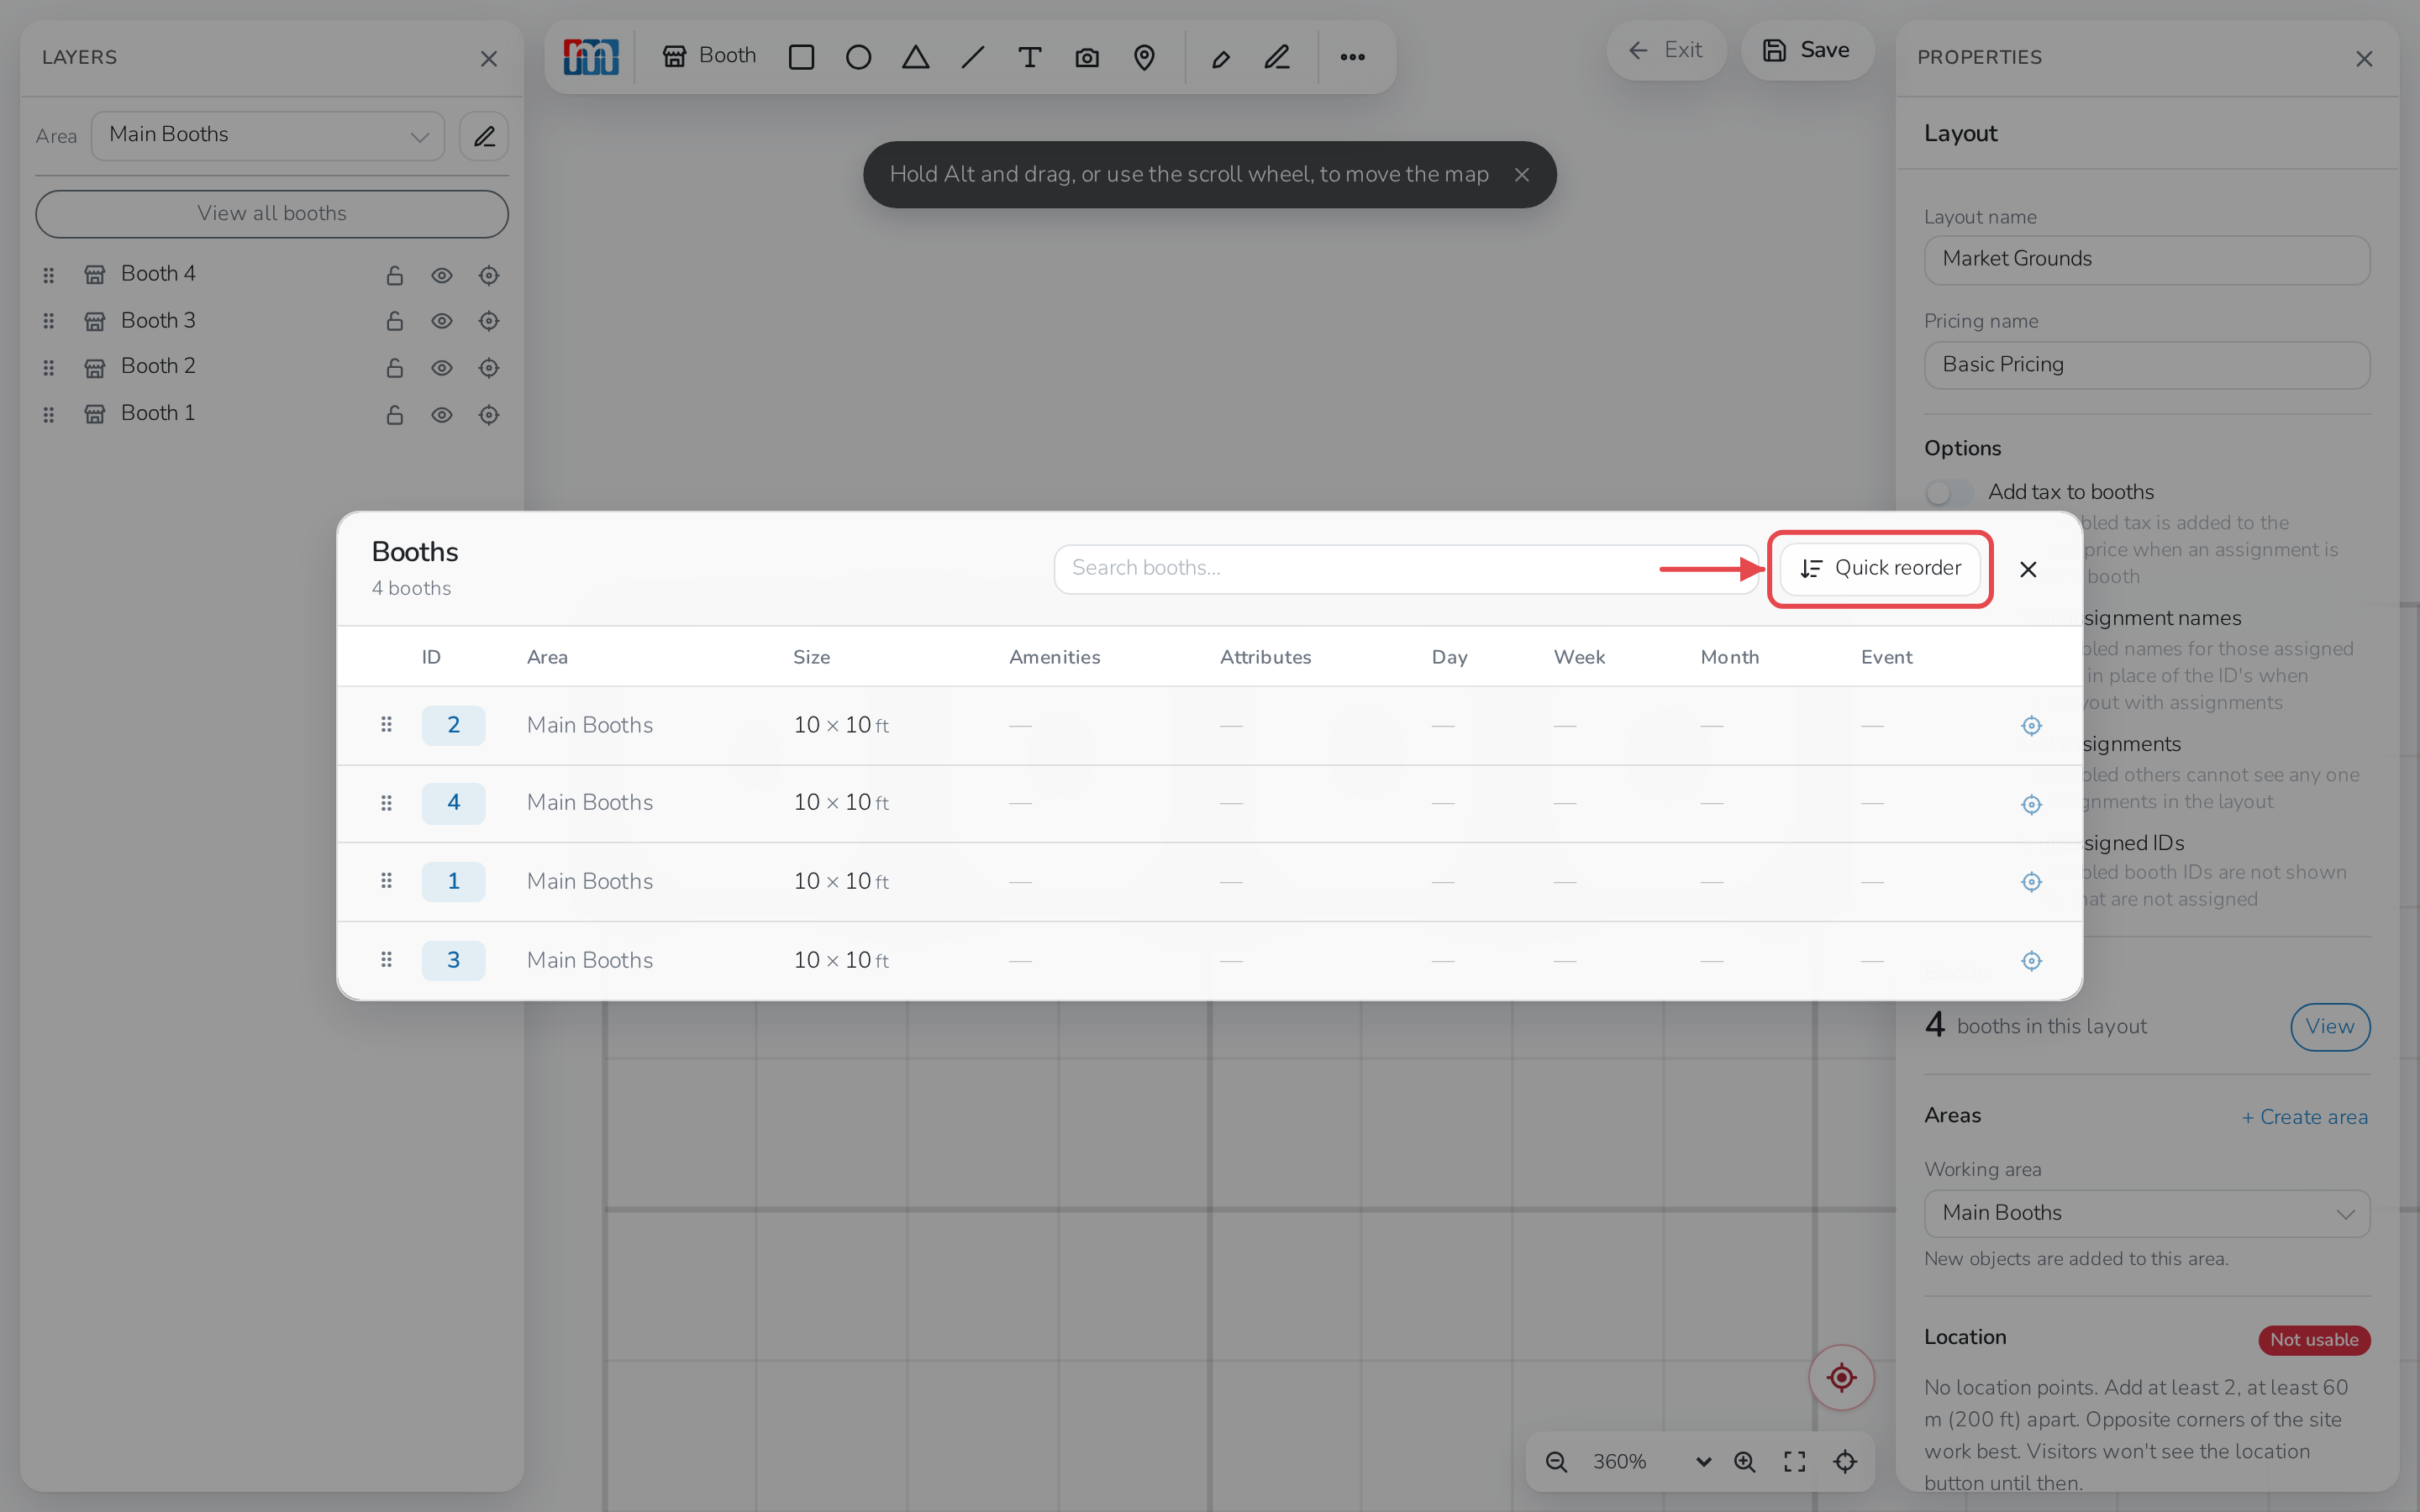This screenshot has width=2420, height=1512.
Task: Zoom out of the map
Action: click(1557, 1462)
